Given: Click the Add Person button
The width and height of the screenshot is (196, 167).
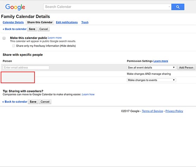Looking at the screenshot, I should coord(186,68).
